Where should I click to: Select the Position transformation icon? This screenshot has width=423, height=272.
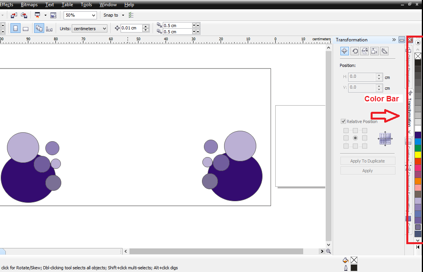[x=344, y=51]
